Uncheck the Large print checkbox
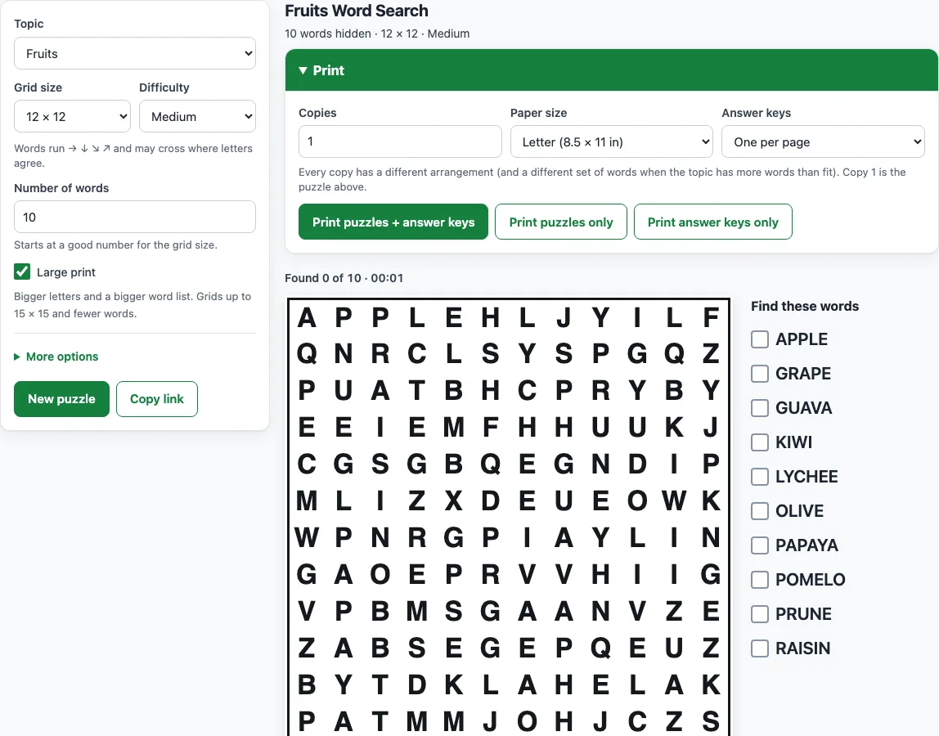This screenshot has width=939, height=736. [22, 272]
